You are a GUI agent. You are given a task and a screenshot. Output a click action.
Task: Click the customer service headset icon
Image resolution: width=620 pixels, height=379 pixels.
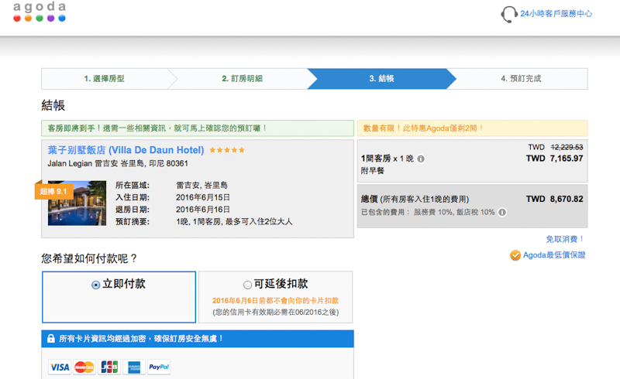[x=509, y=14]
